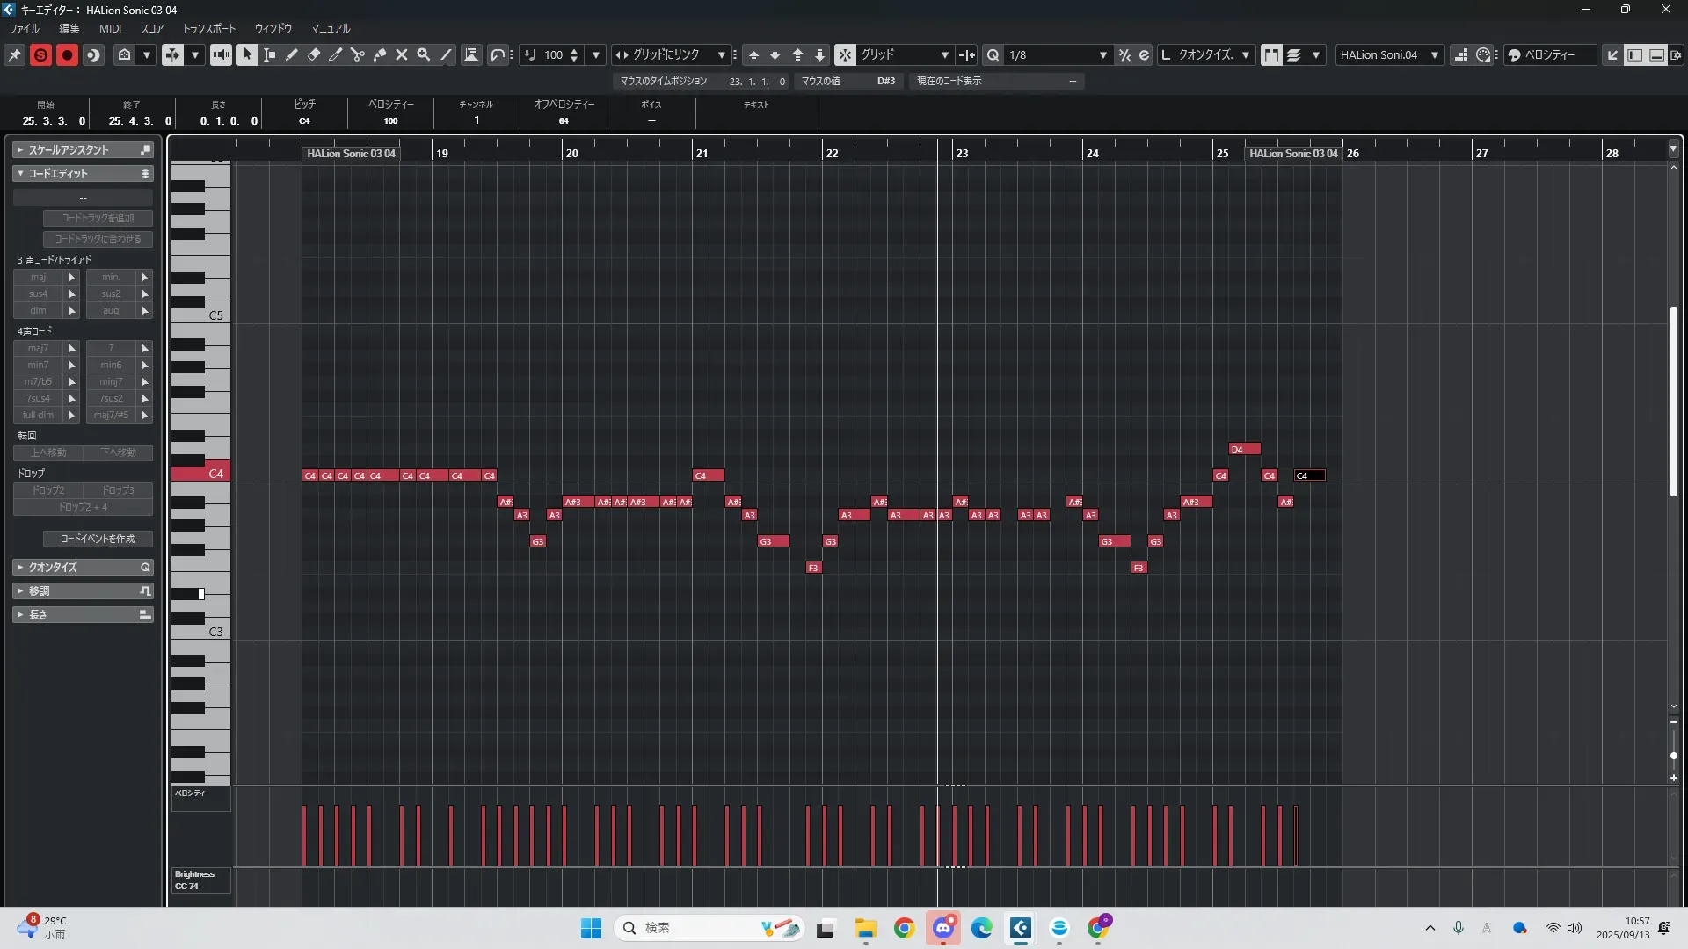1688x949 pixels.
Task: Select the Eraser tool
Action: [314, 54]
